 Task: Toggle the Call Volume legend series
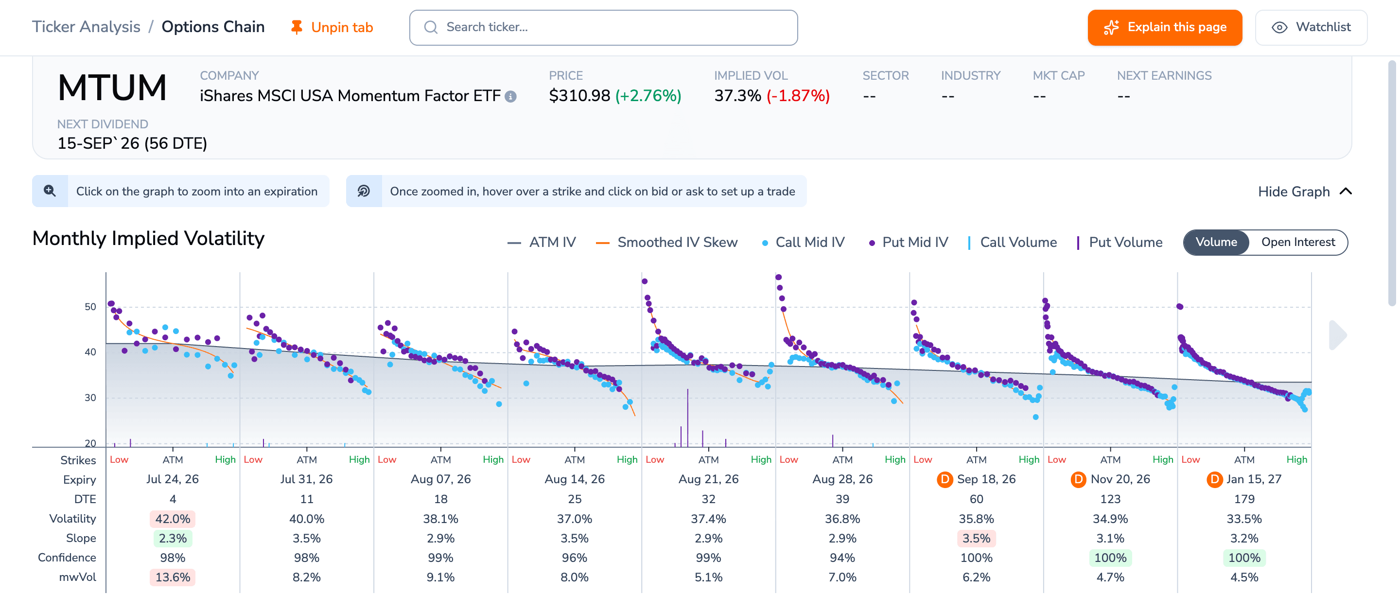(x=1013, y=243)
